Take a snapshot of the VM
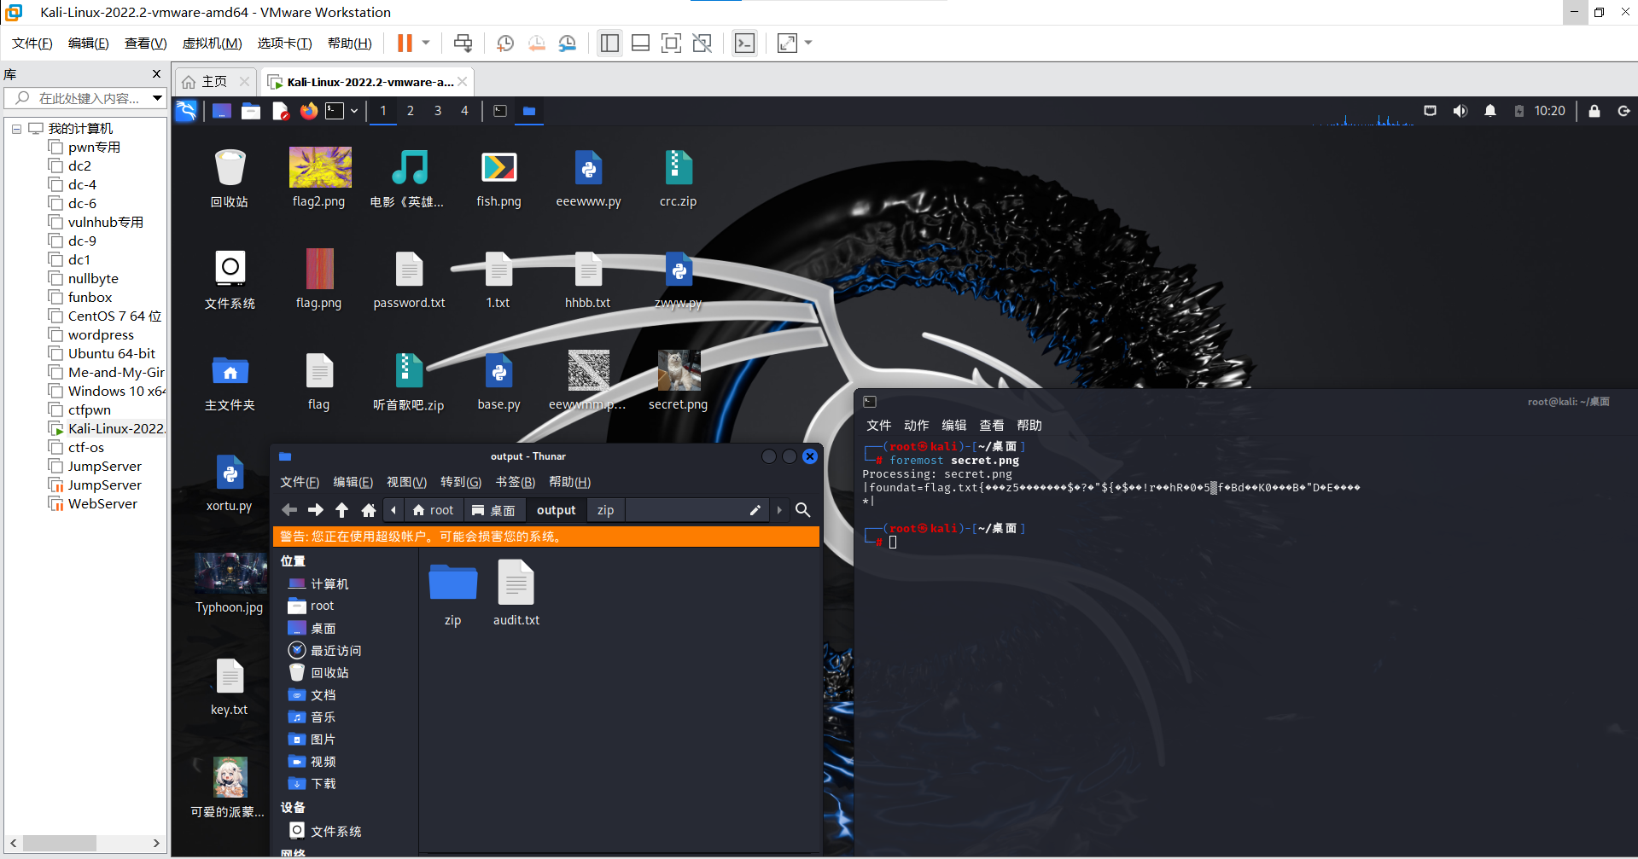This screenshot has height=859, width=1638. click(x=505, y=44)
